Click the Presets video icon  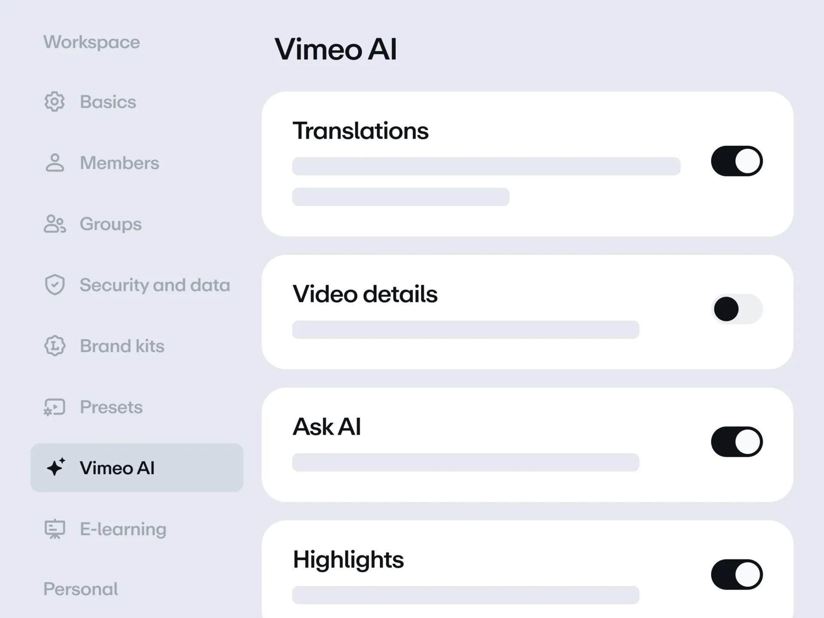[x=55, y=407]
